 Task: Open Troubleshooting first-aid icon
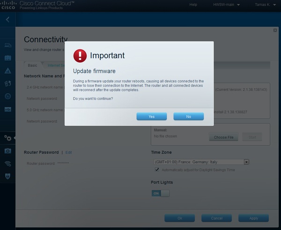pos(7,151)
